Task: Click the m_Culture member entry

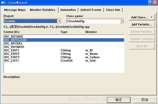Action: point(93,57)
